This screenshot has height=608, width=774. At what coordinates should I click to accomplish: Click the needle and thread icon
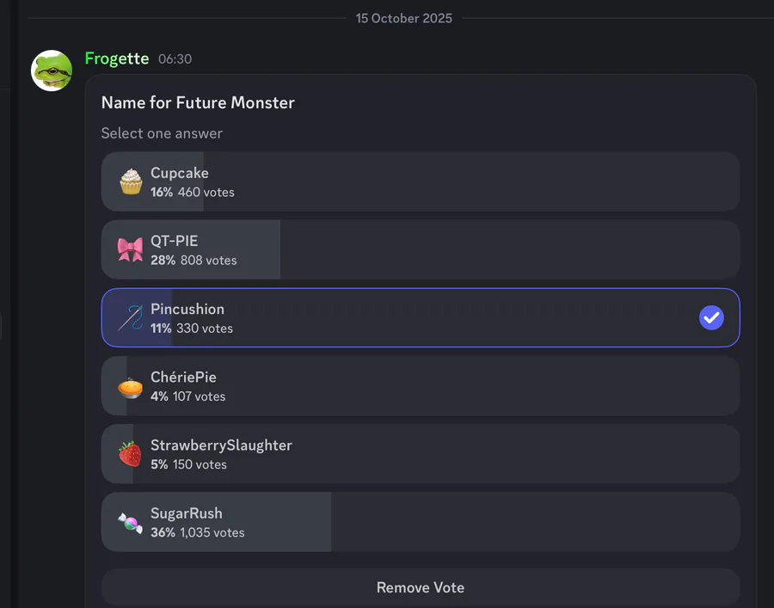131,317
